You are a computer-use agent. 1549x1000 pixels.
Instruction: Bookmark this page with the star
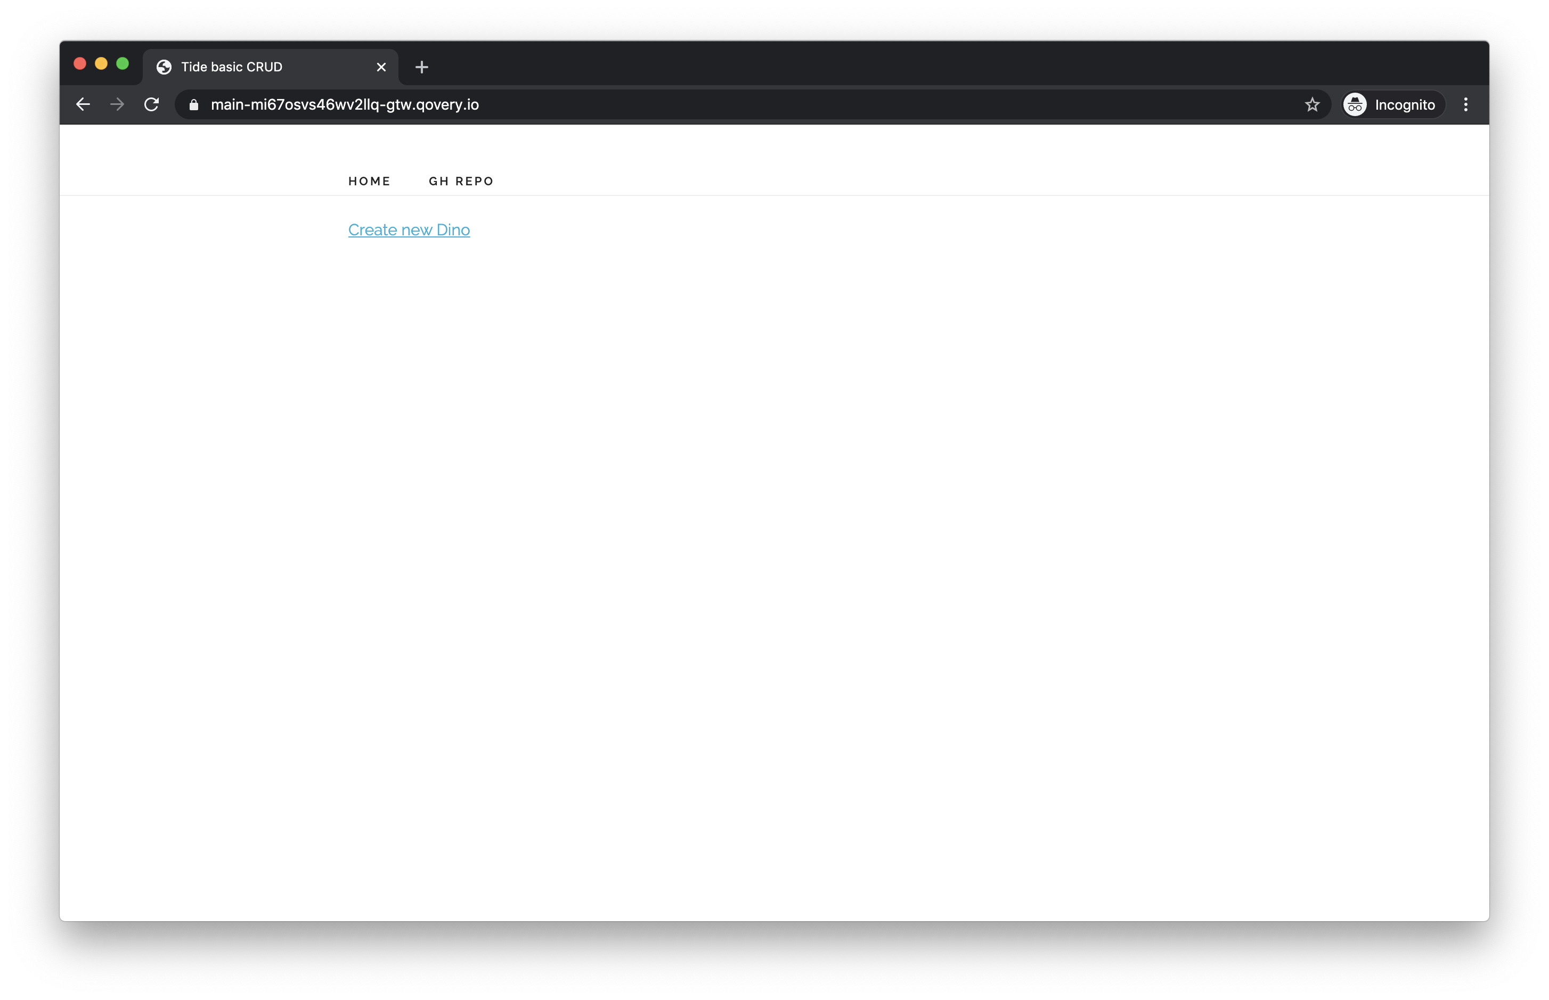point(1312,104)
